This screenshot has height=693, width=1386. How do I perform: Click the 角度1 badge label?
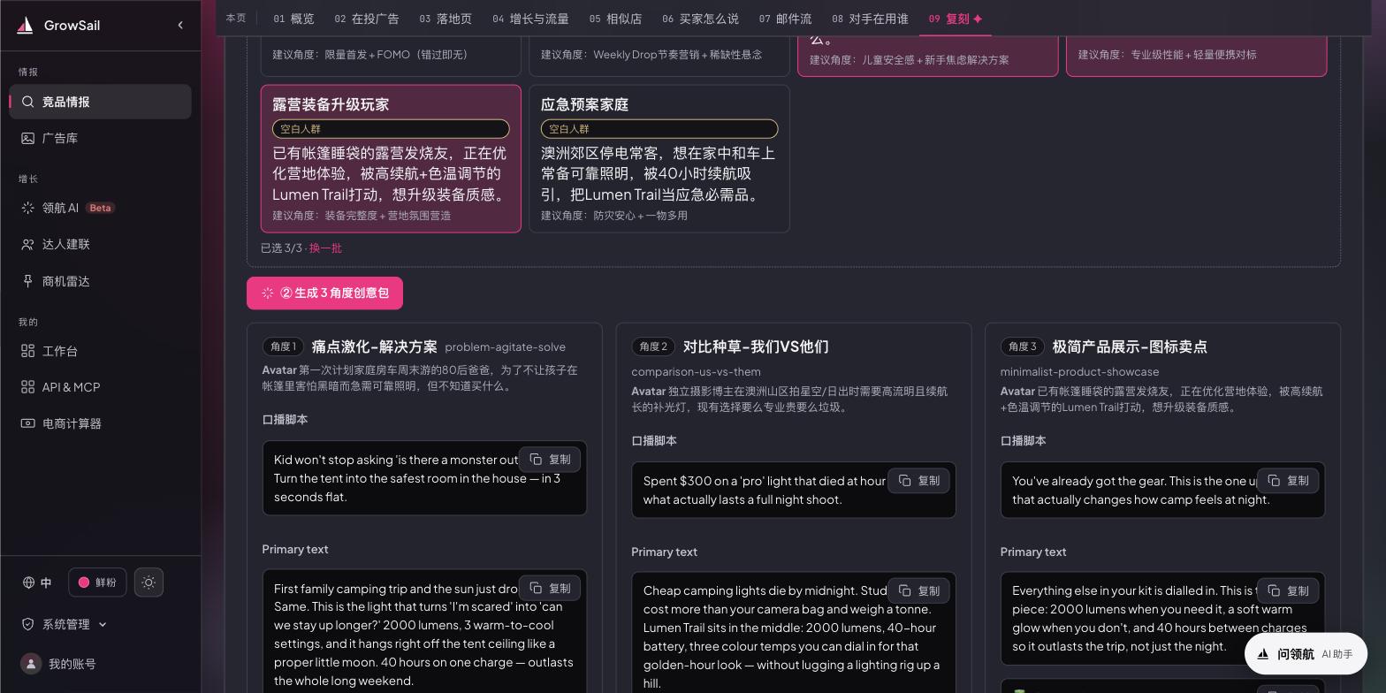(x=283, y=346)
